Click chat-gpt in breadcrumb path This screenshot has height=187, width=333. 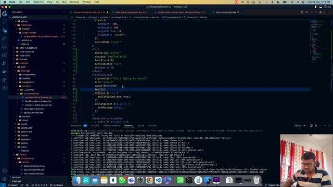[x=92, y=17]
